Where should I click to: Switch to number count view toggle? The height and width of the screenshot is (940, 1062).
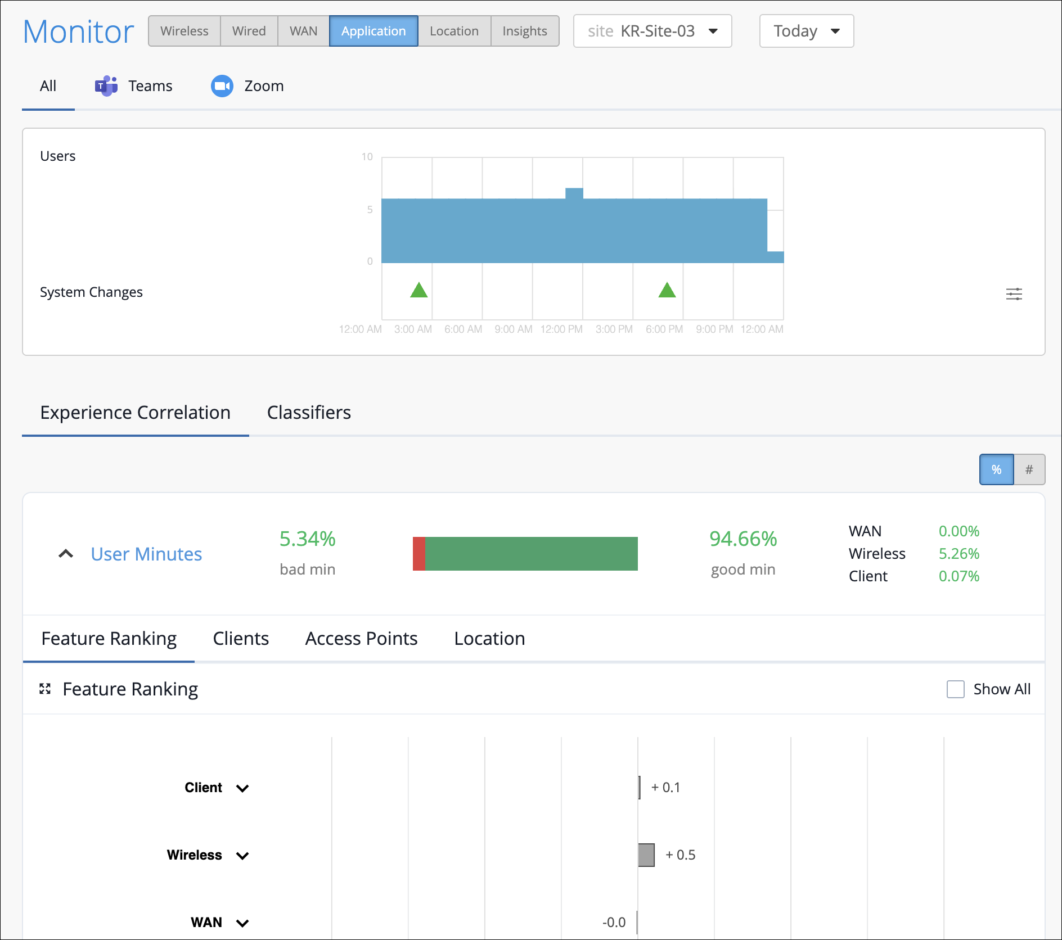coord(1029,469)
